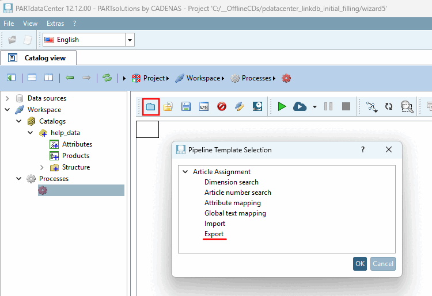Screen dimensions: 432x296
Task: Select Data sources in the tree
Action: click(47, 98)
